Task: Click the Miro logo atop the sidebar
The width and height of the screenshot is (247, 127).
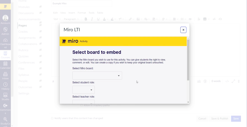Action: [5, 7]
